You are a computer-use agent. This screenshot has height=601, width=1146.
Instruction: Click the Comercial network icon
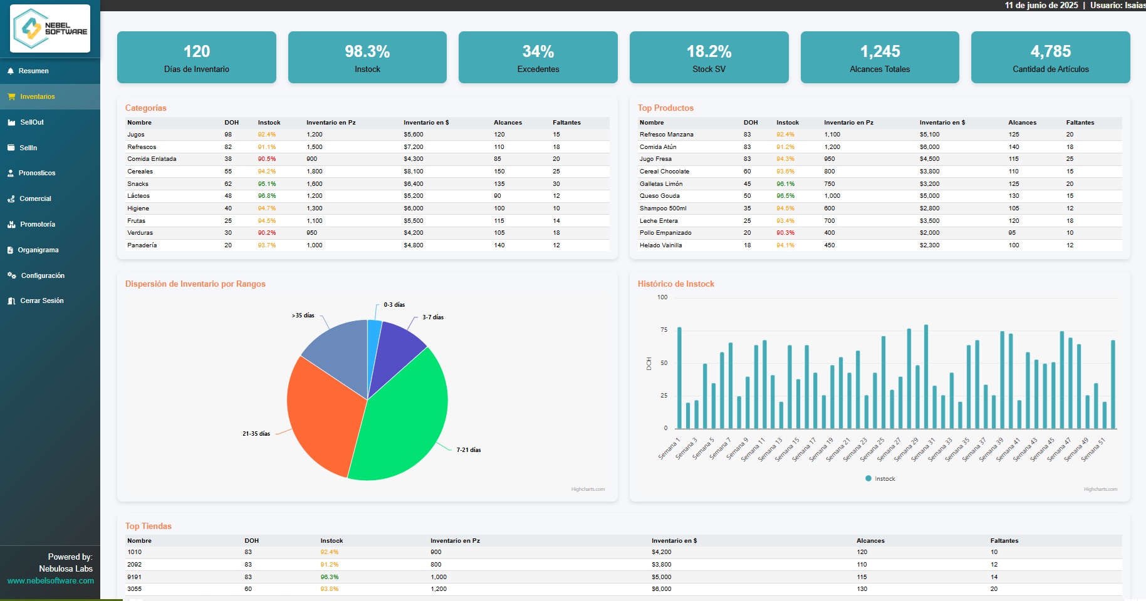coord(10,198)
